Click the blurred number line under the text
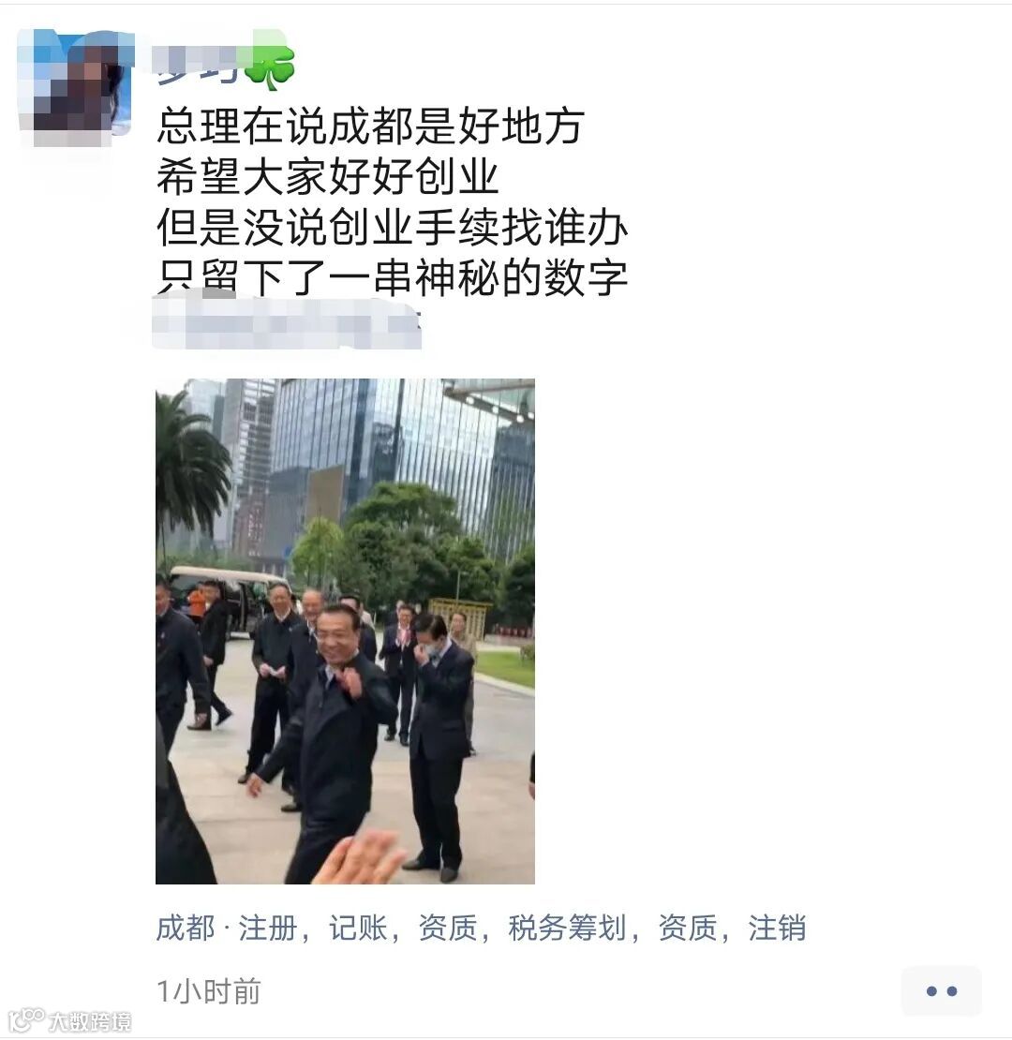Screen dimensions: 1012x1040 click(287, 323)
